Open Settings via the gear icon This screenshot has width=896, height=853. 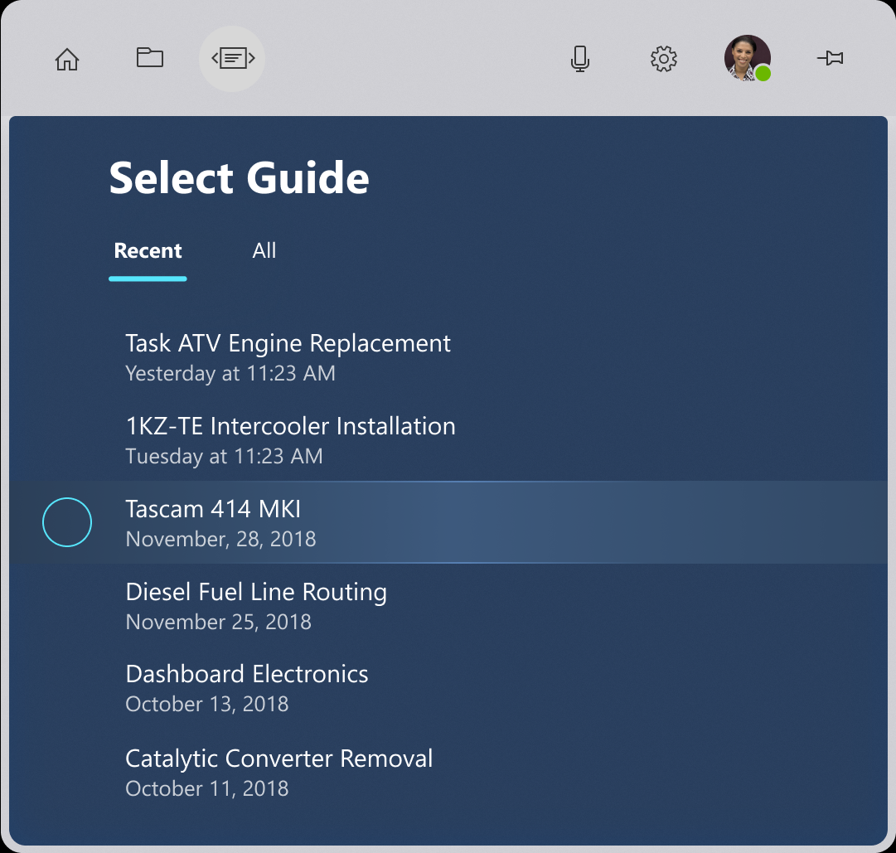pos(663,59)
